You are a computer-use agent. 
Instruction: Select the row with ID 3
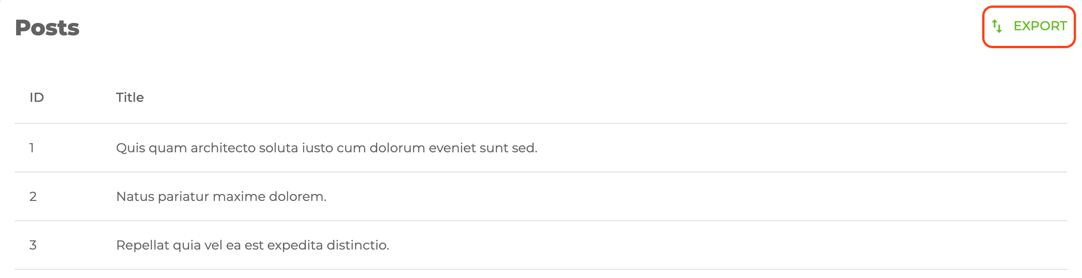click(322, 246)
